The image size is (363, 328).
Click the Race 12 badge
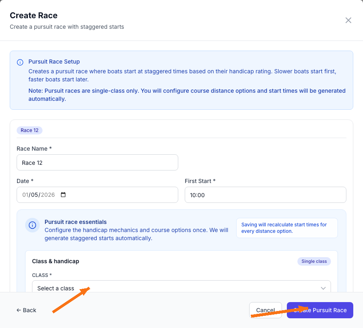(29, 130)
